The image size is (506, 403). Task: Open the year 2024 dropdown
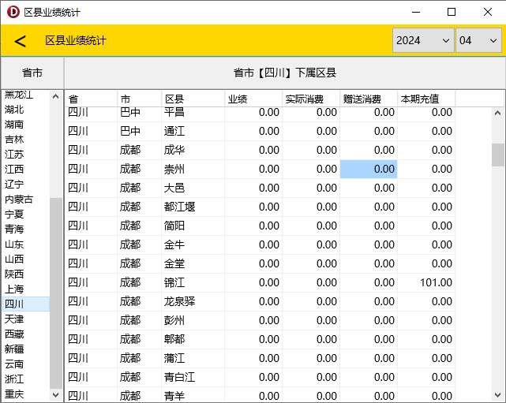422,40
